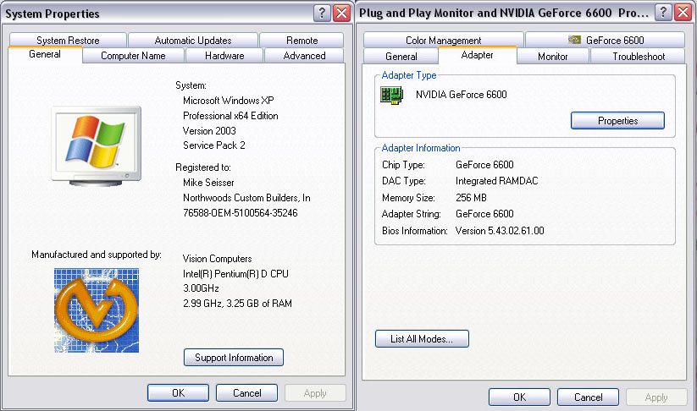
Task: Click the '3.00GHz' processor speed text
Action: point(201,288)
